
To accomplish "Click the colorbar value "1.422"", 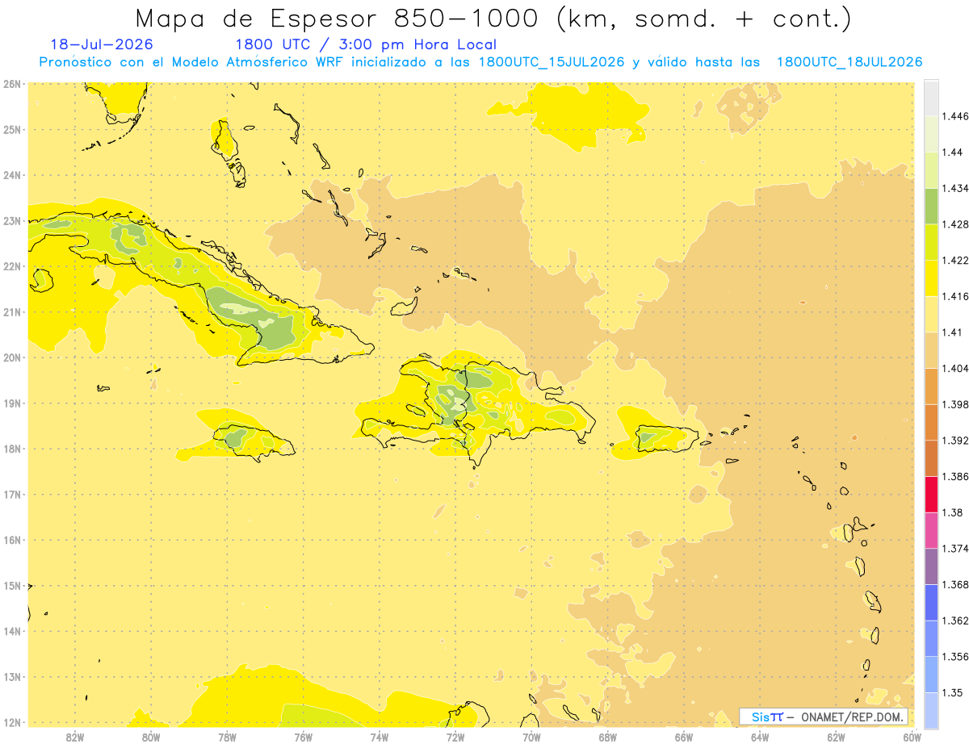I will pyautogui.click(x=954, y=261).
